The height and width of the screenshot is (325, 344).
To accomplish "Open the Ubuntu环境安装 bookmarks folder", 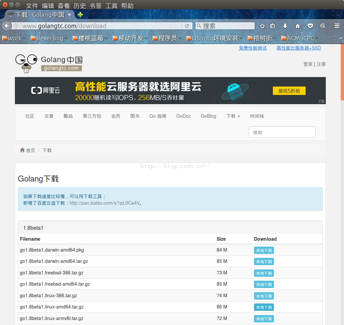I will pos(214,38).
